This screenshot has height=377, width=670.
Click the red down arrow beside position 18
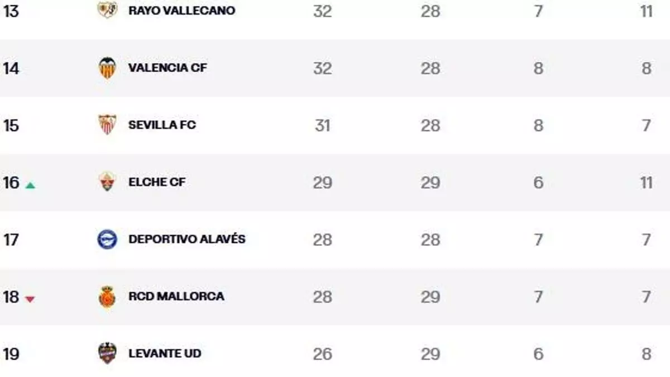[30, 299]
